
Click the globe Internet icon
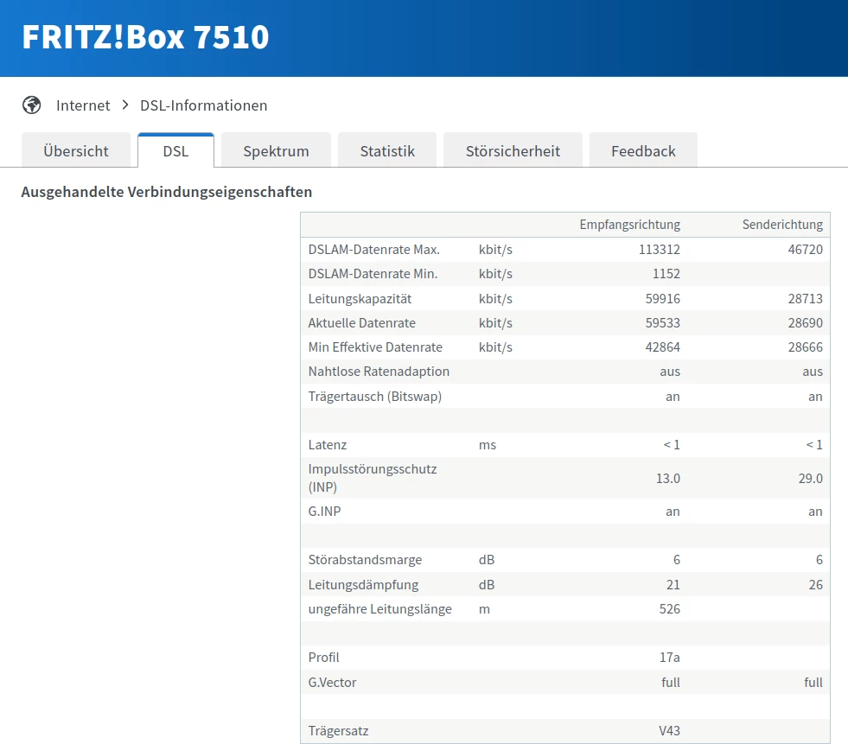pyautogui.click(x=31, y=105)
